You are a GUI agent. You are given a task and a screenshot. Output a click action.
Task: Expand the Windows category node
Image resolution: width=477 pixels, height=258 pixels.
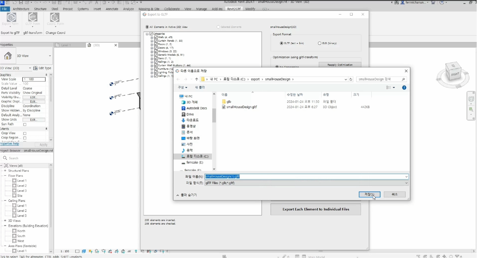[x=152, y=51]
